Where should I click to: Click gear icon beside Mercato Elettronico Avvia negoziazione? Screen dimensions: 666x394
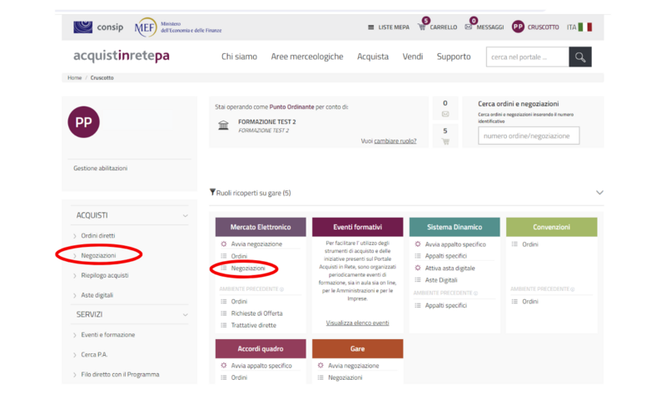[x=224, y=244]
